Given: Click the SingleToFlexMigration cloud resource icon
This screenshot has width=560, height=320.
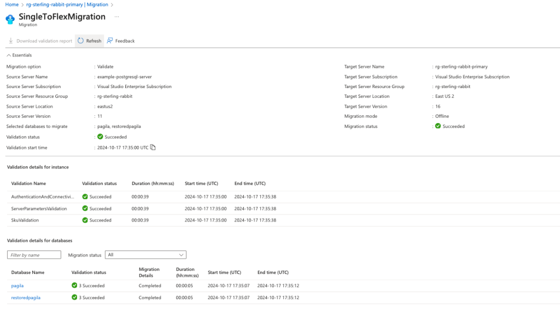Looking at the screenshot, I should click(x=10, y=19).
